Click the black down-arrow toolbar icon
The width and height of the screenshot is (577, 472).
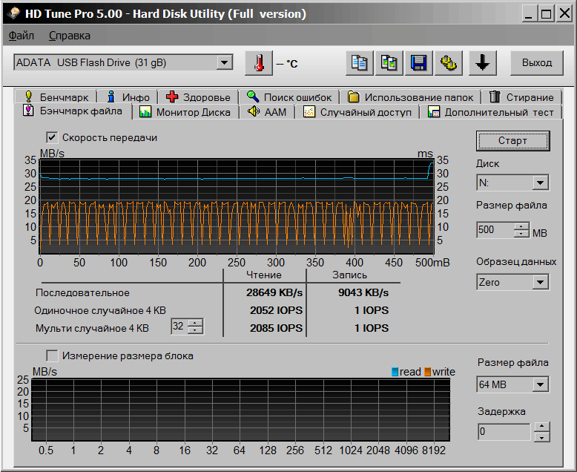[482, 63]
